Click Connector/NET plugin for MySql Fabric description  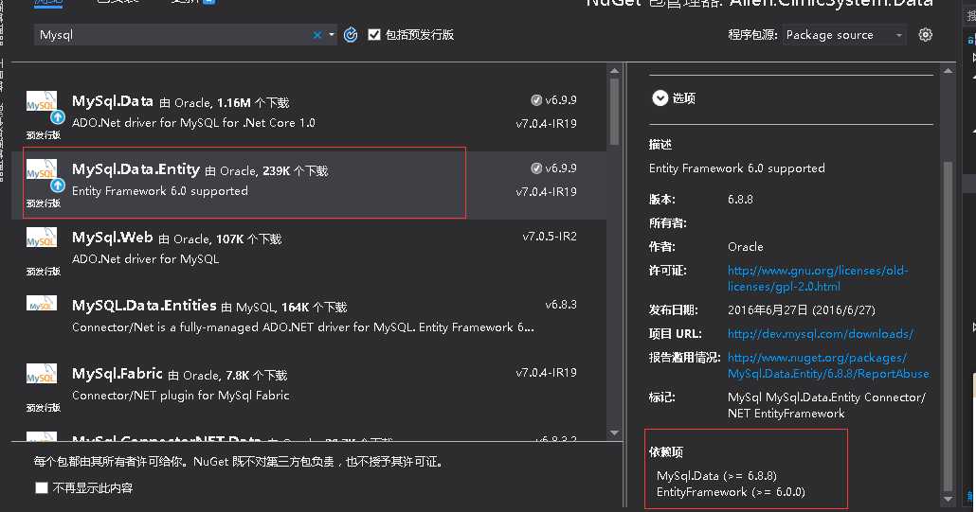click(180, 396)
